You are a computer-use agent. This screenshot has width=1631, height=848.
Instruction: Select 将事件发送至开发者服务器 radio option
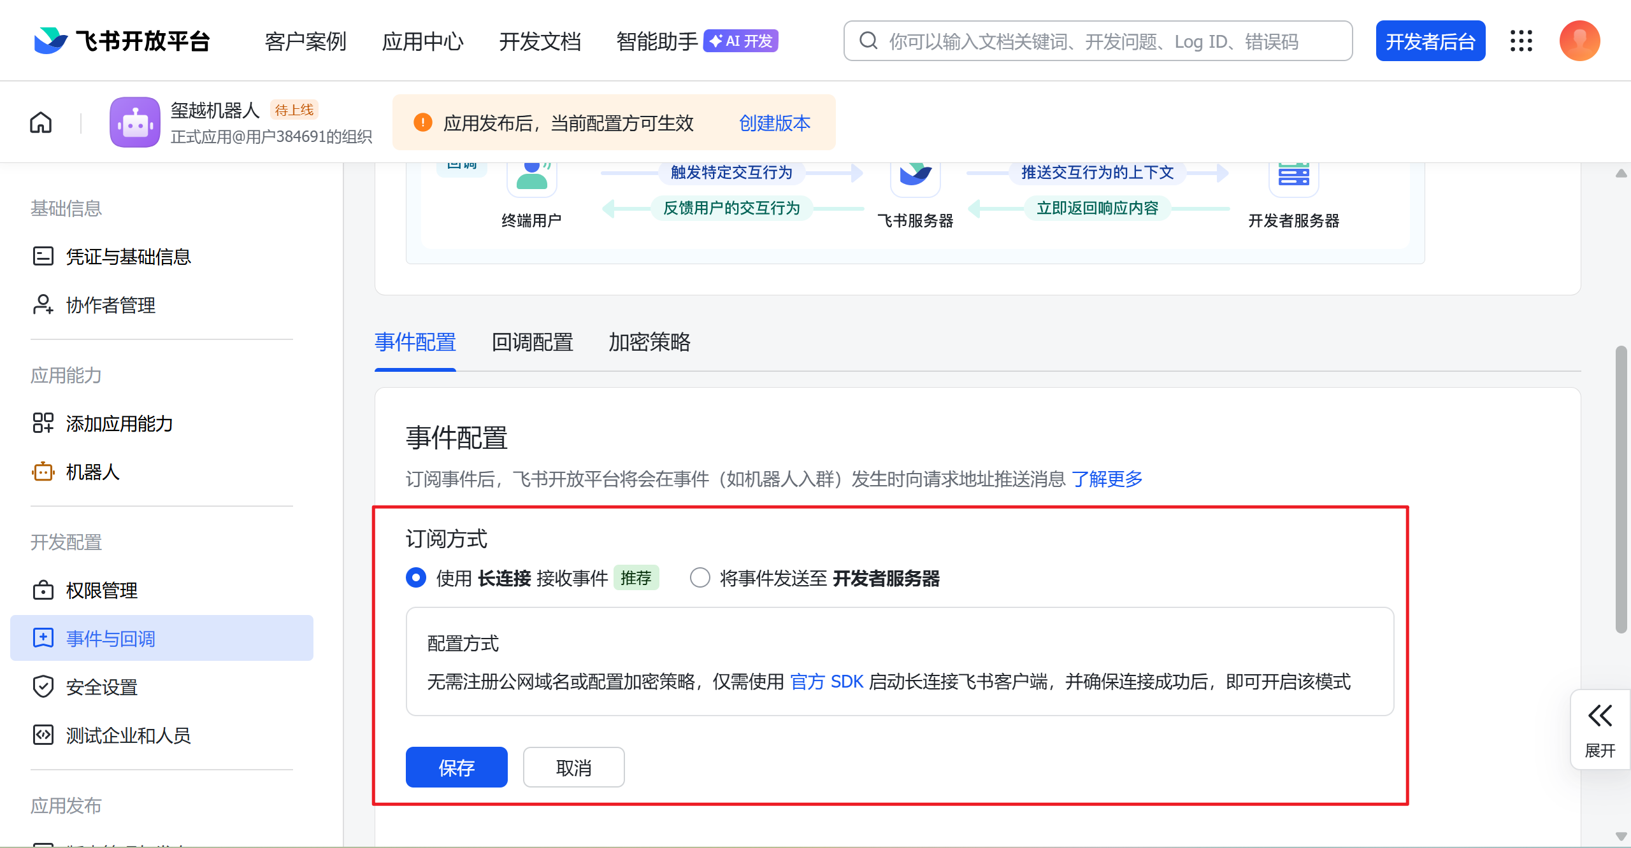pyautogui.click(x=700, y=577)
